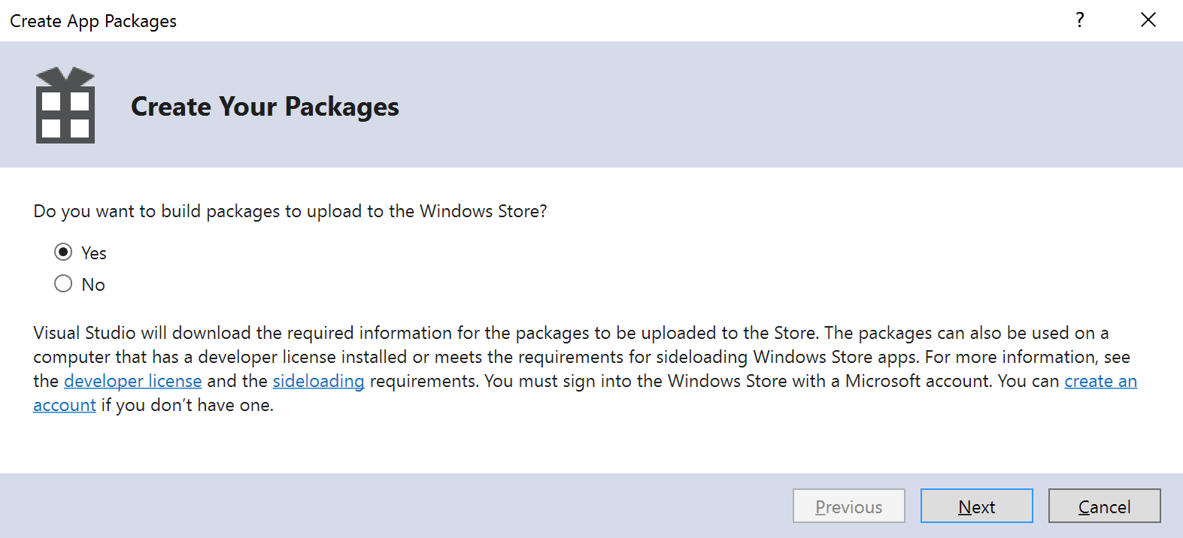Click the Visual Studio description paragraph
Image resolution: width=1183 pixels, height=538 pixels.
[x=585, y=369]
